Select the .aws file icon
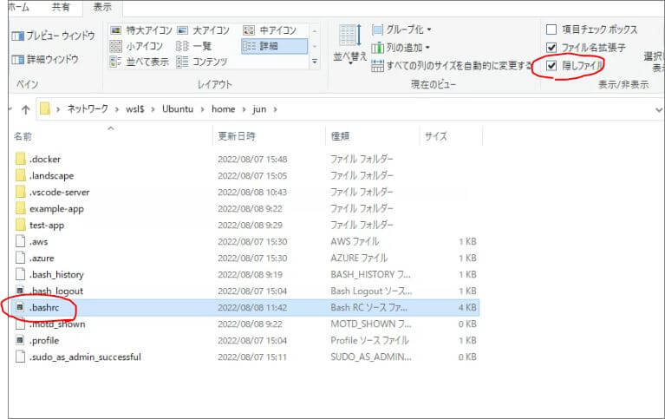 (20, 241)
